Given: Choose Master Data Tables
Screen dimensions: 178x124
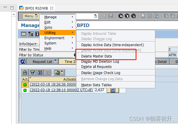Looking at the screenshot, I should point(116,85).
